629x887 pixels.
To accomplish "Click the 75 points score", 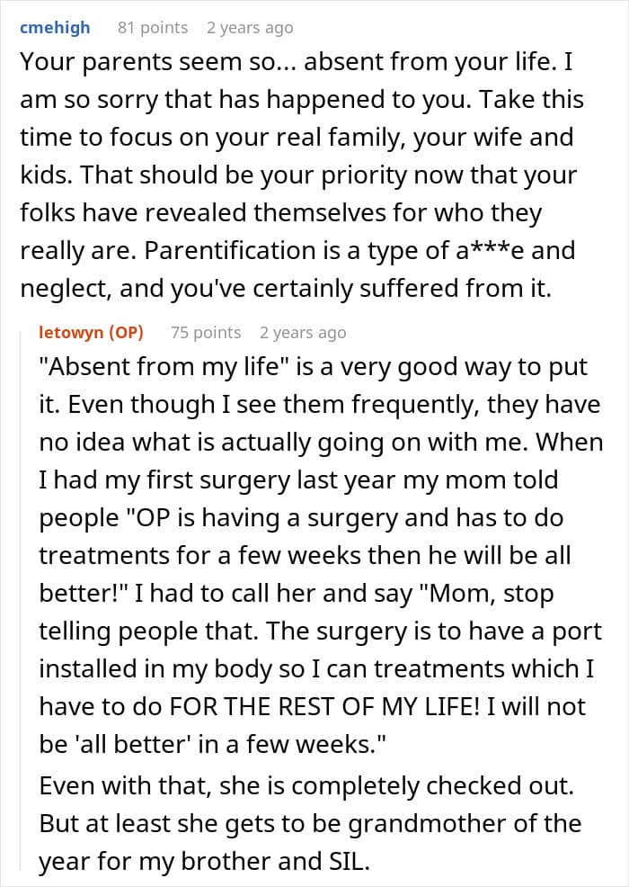I will pyautogui.click(x=206, y=333).
